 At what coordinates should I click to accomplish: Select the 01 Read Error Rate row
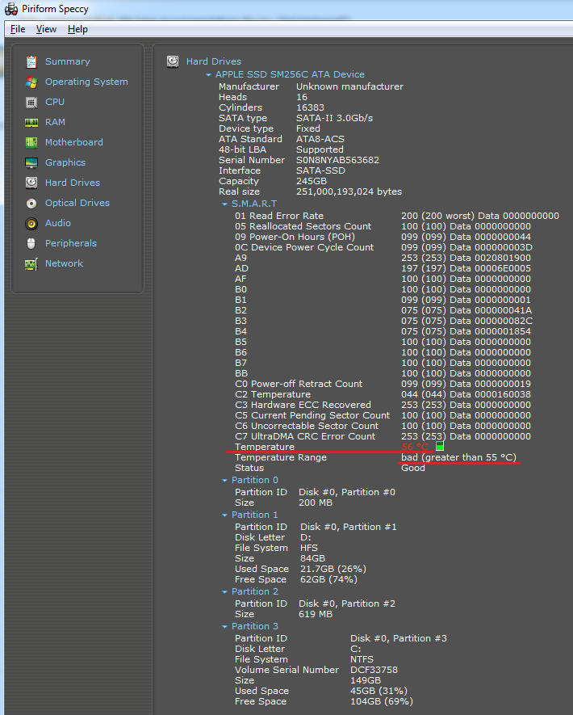(x=397, y=216)
